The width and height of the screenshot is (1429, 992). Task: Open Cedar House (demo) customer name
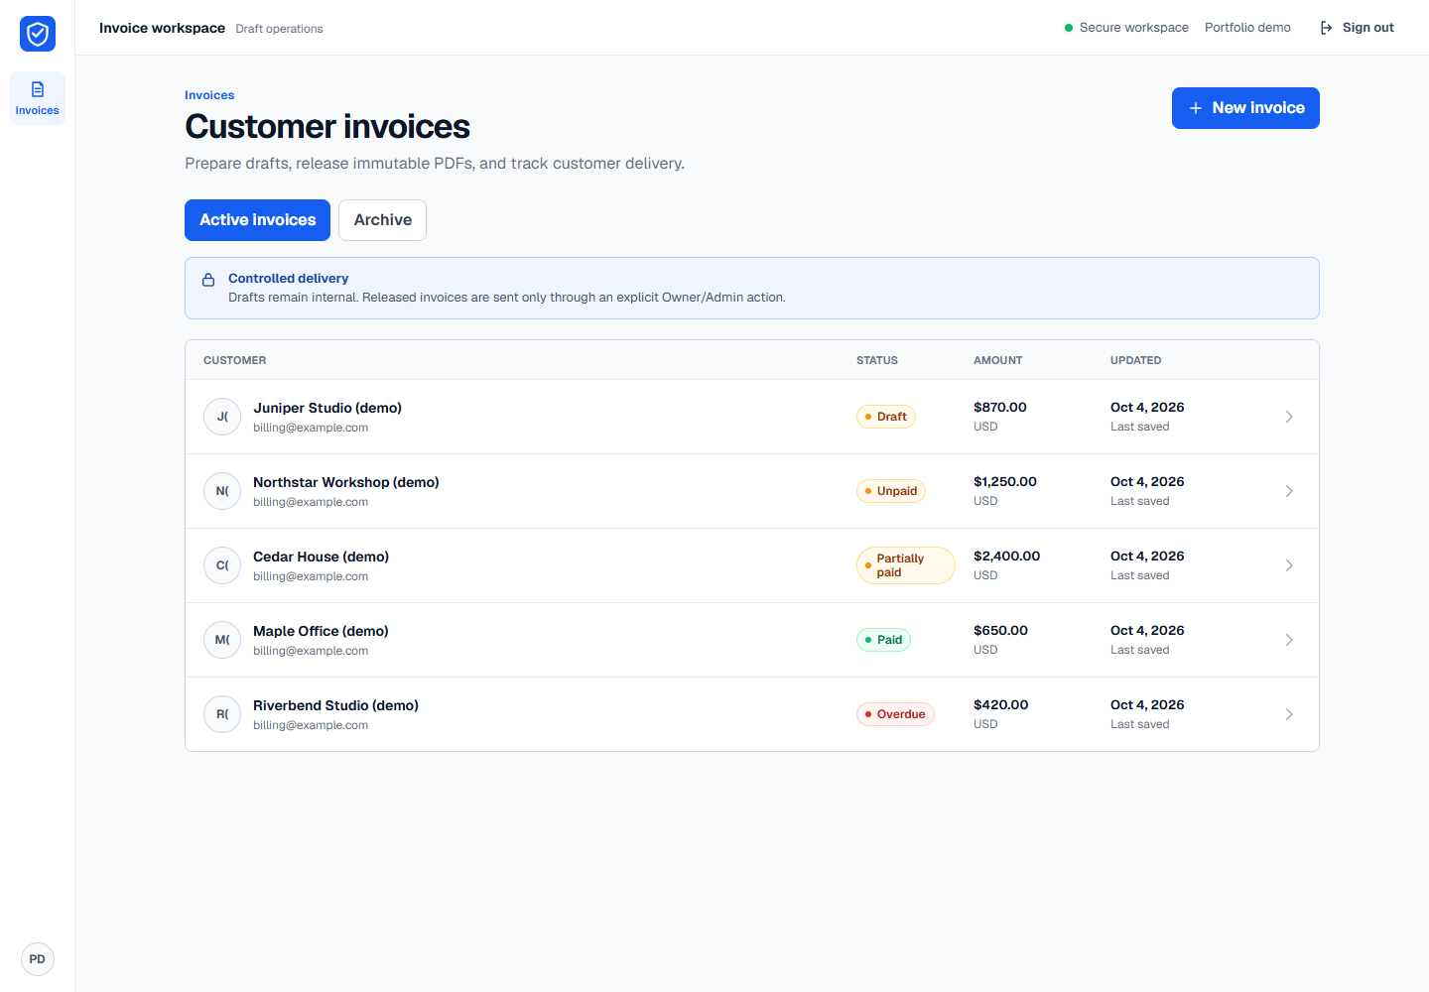pyautogui.click(x=321, y=557)
